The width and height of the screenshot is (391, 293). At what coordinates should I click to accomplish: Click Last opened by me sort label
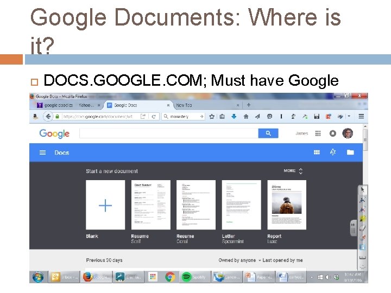click(282, 260)
